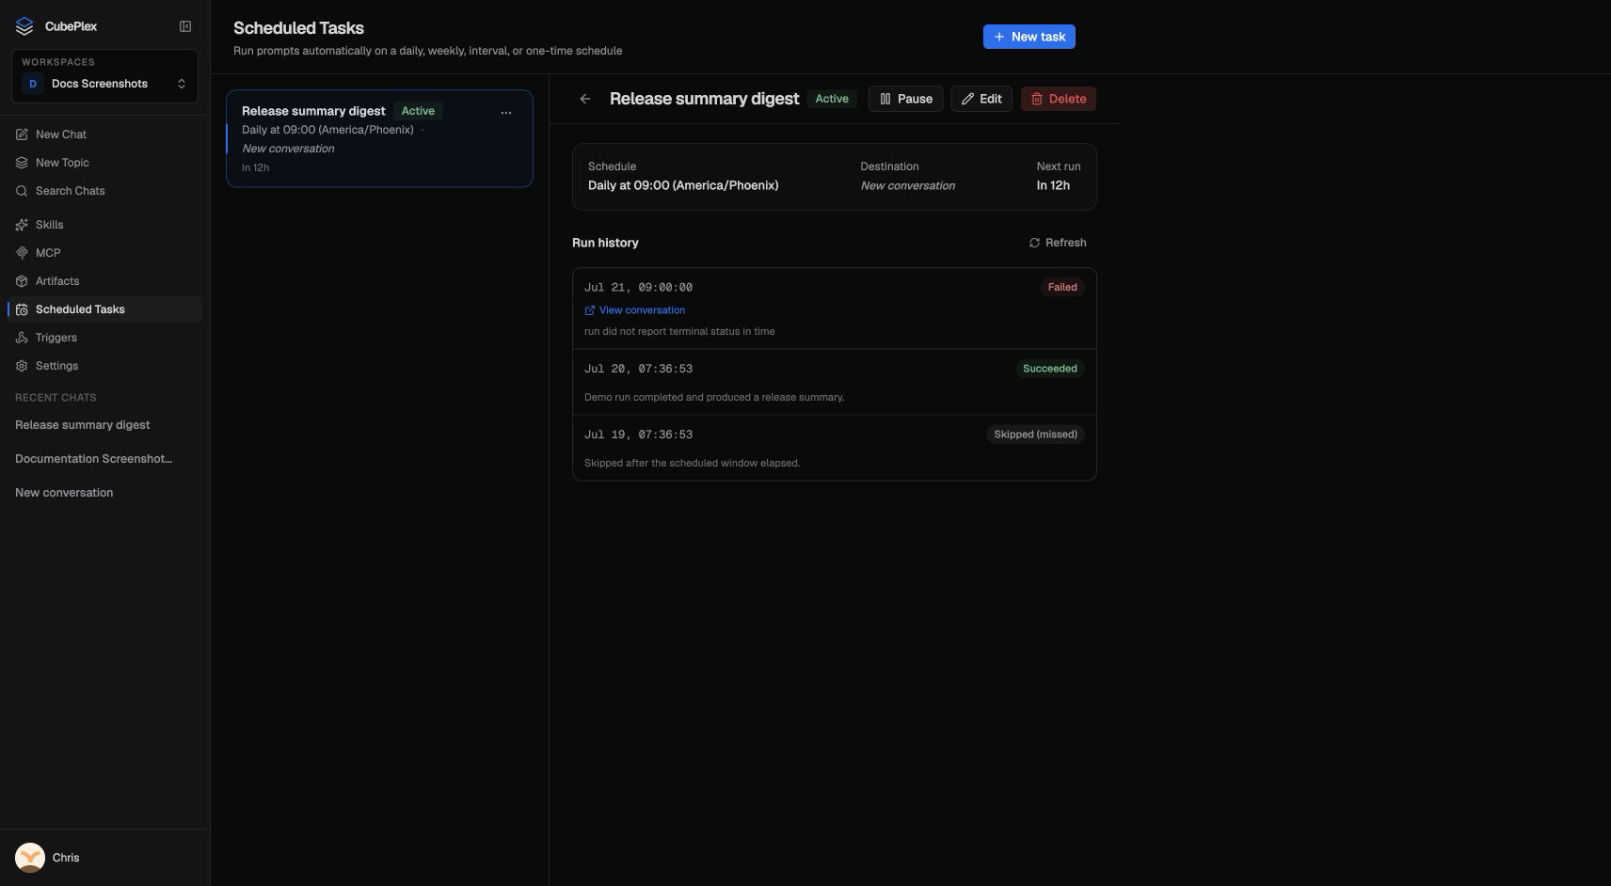Click the workspace avatar letter D
The height and width of the screenshot is (886, 1611).
[33, 84]
